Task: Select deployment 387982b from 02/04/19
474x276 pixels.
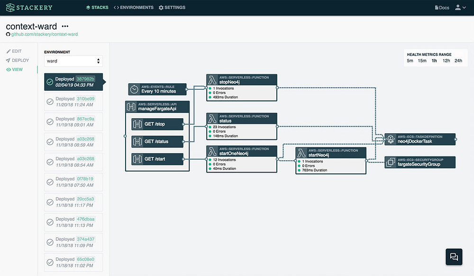Action: tap(73, 82)
